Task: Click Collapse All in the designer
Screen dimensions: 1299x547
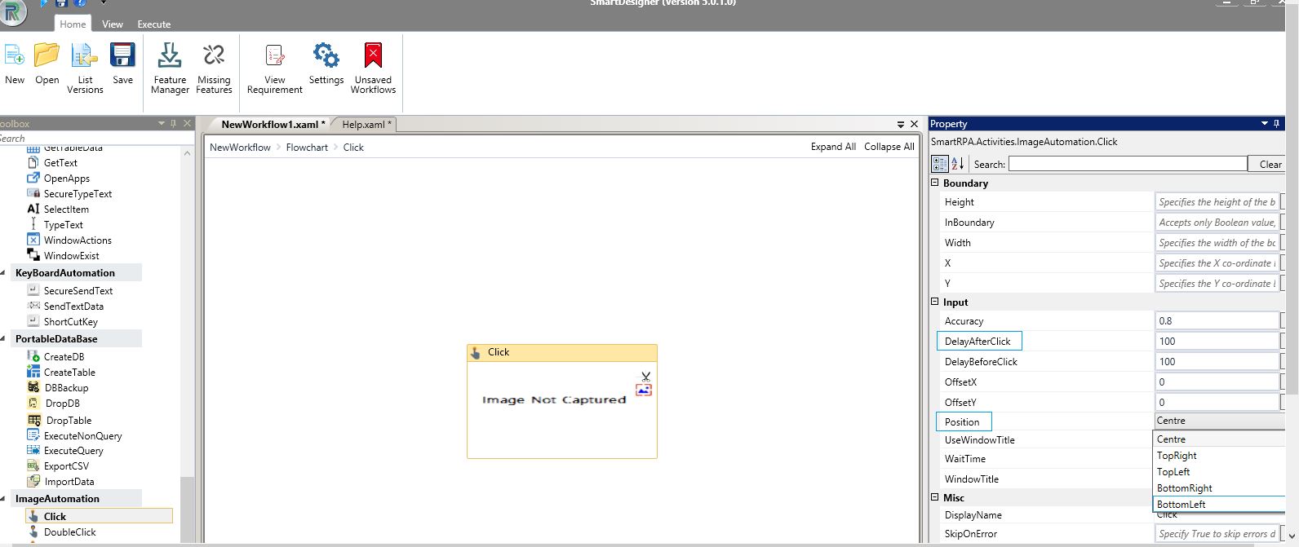Action: [889, 147]
